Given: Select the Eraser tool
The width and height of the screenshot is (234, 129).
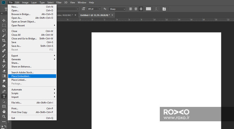Looking at the screenshot, I should coord(4,71).
